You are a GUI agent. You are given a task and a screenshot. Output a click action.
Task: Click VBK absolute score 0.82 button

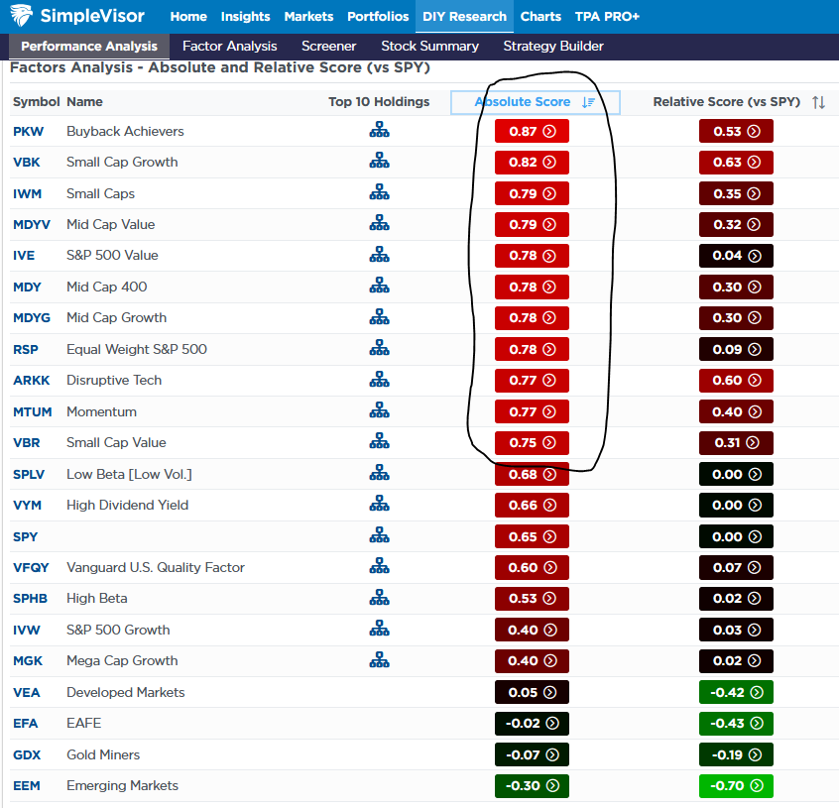pyautogui.click(x=532, y=162)
